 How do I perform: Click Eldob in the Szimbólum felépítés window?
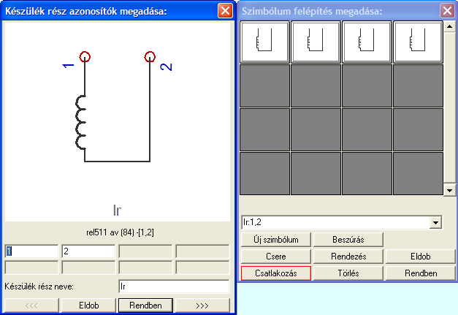[420, 257]
